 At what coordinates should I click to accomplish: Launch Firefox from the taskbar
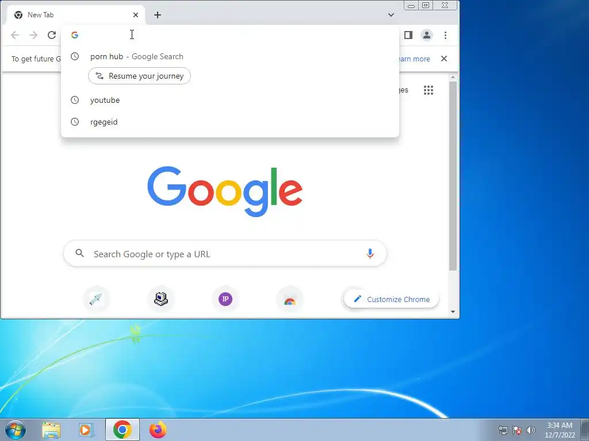(158, 430)
